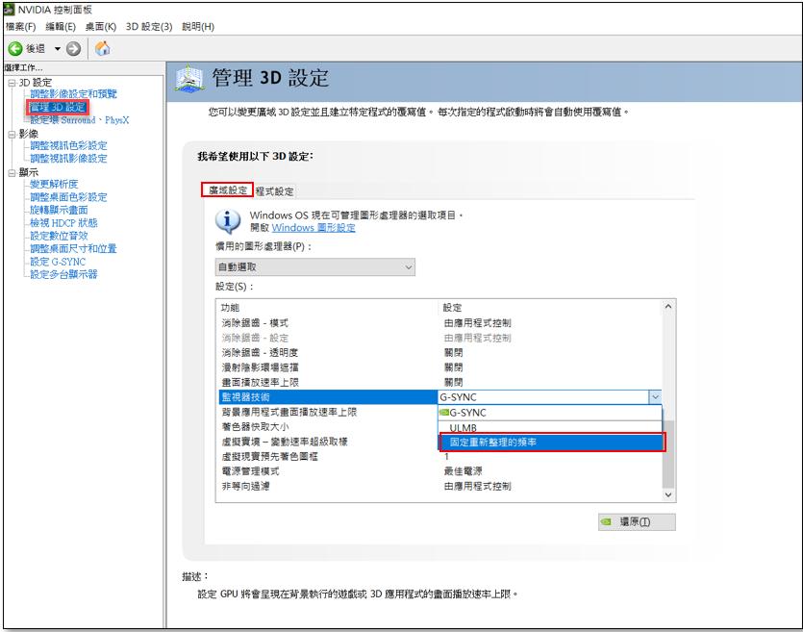Click the Forward arrow icon in toolbar

[74, 49]
